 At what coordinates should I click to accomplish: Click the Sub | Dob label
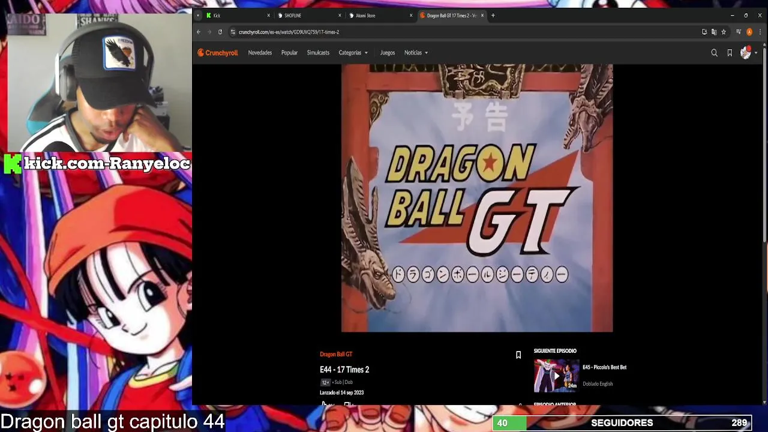tap(343, 382)
